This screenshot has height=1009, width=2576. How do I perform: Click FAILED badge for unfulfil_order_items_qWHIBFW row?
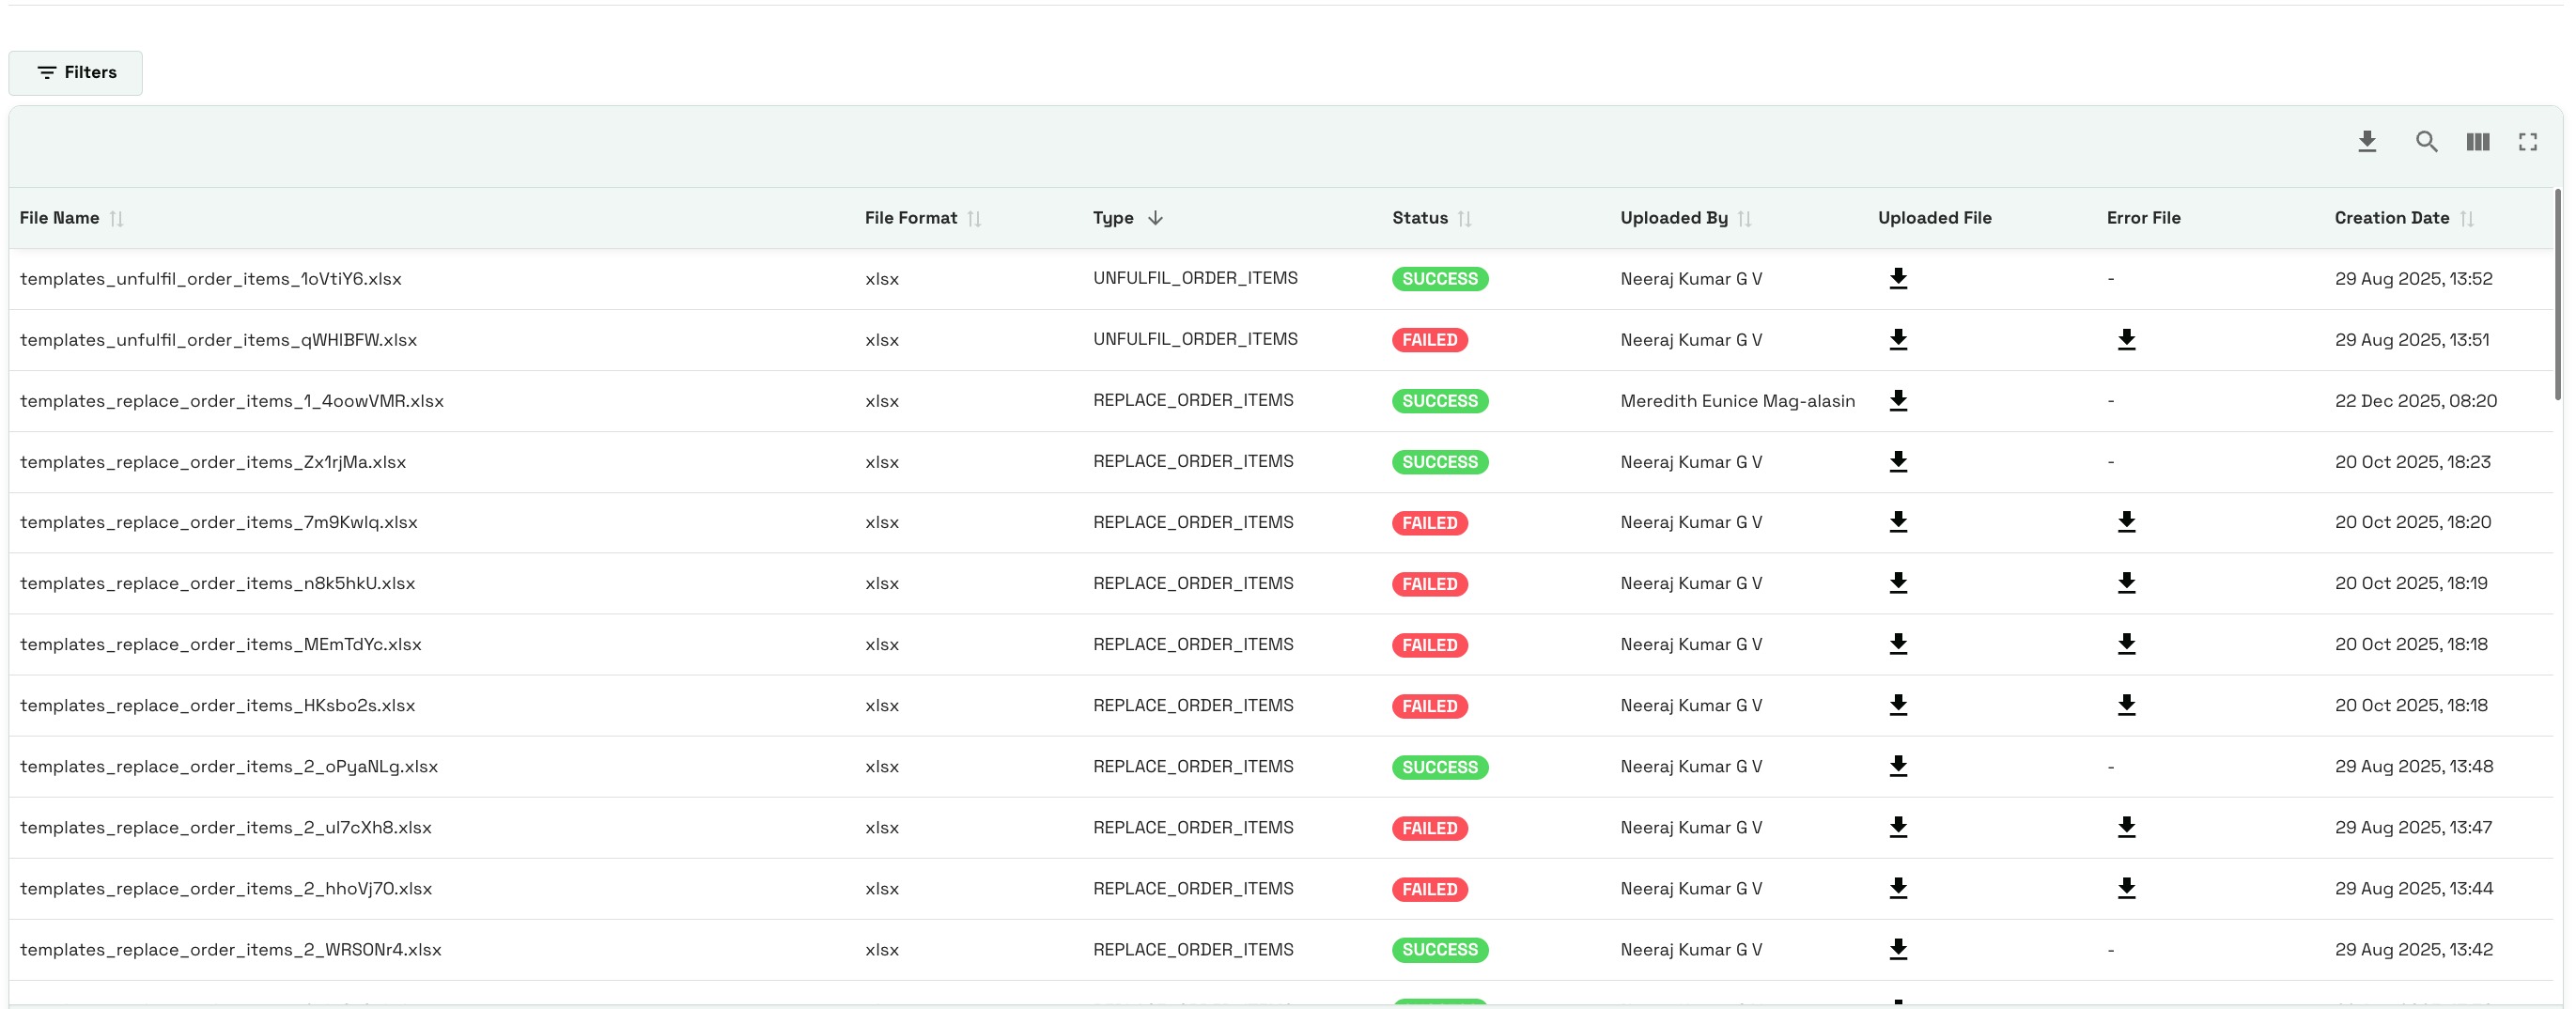[x=1430, y=340]
